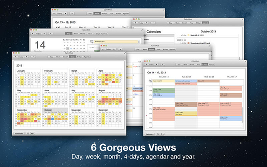Enter fullscreen from the Day view window

(142, 30)
